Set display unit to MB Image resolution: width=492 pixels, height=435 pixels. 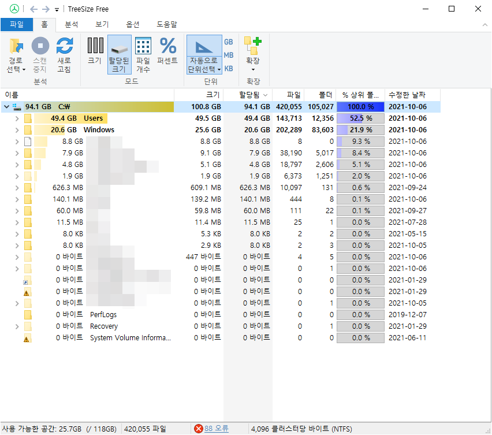(229, 55)
